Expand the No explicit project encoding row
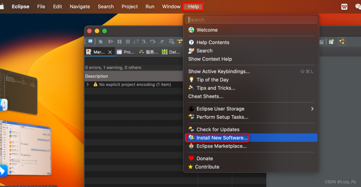The height and width of the screenshot is (187, 361). pos(88,84)
